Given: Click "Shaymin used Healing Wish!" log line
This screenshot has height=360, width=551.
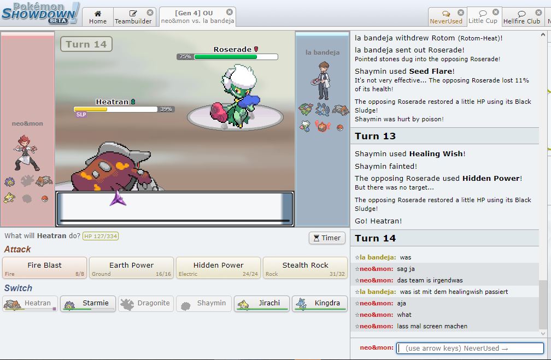Looking at the screenshot, I should point(410,154).
